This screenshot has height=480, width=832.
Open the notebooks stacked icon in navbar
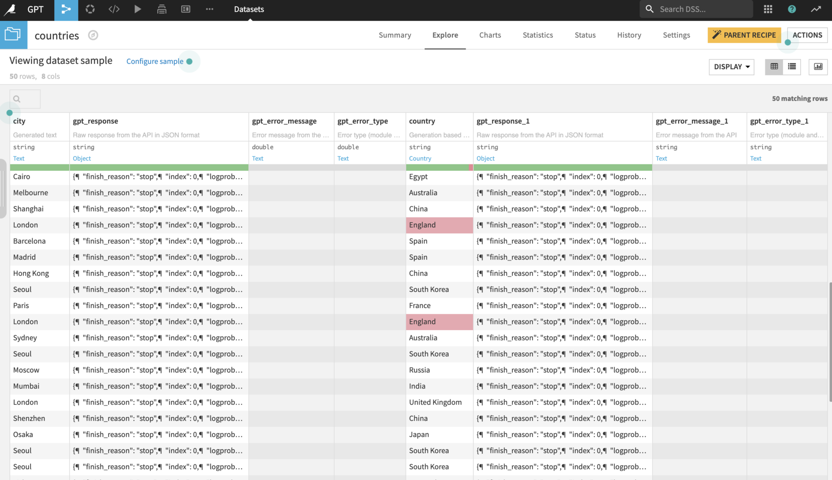162,9
